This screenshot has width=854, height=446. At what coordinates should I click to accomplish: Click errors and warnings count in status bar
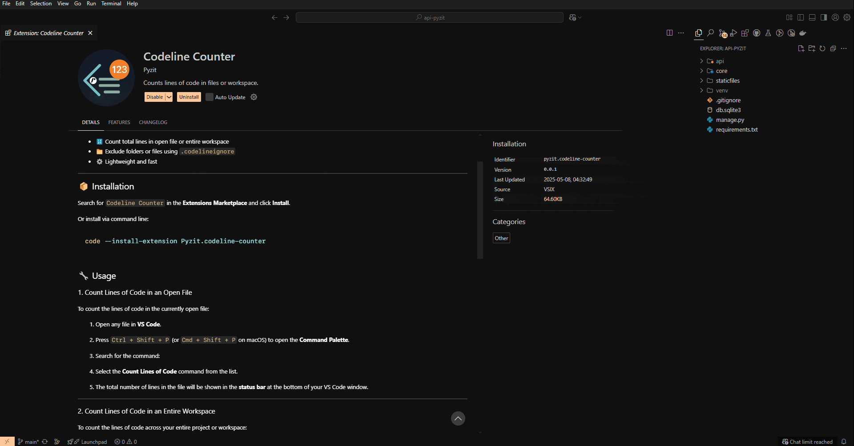click(x=126, y=442)
